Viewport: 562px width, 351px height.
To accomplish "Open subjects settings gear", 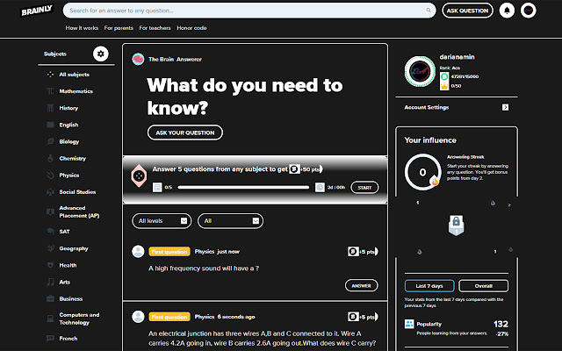I will pyautogui.click(x=101, y=54).
